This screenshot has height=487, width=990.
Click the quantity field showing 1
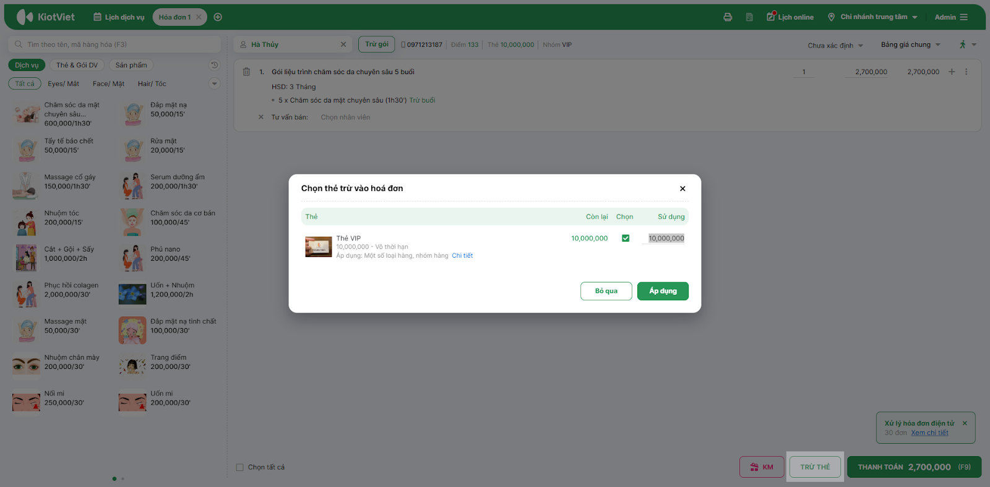(804, 72)
